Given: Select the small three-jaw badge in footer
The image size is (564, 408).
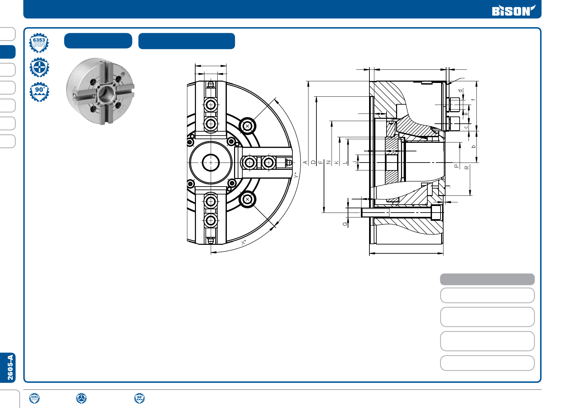Looking at the screenshot, I should 81,398.
